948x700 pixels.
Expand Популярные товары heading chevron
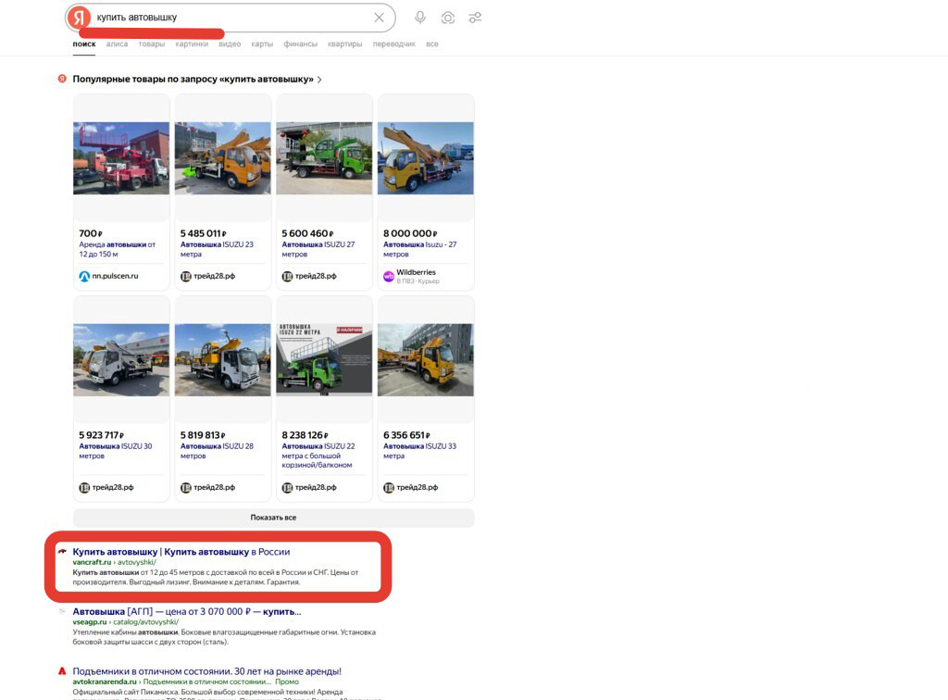click(319, 80)
